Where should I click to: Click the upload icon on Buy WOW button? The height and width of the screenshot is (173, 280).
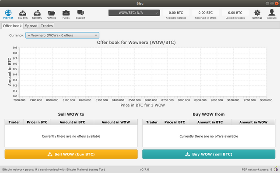[188, 154]
